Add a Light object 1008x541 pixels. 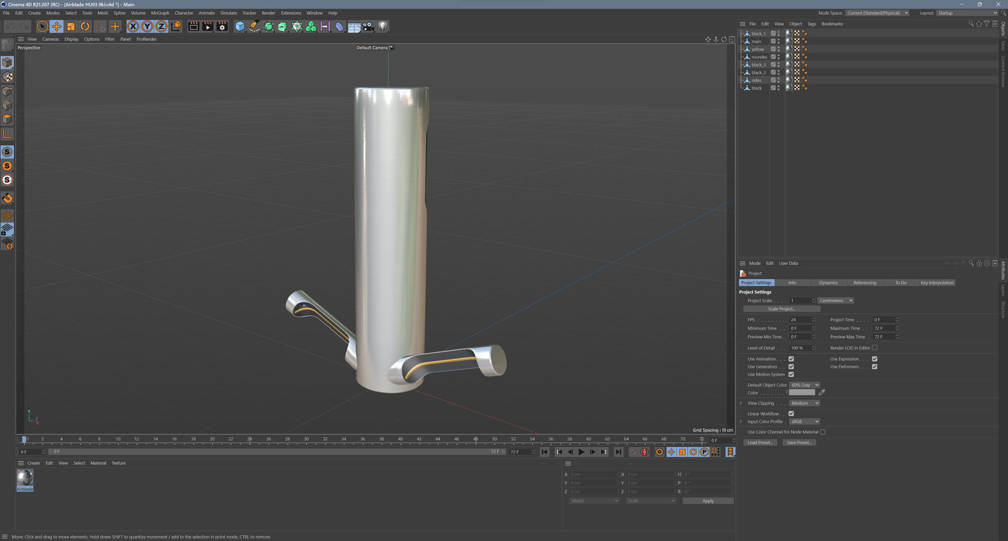[383, 26]
